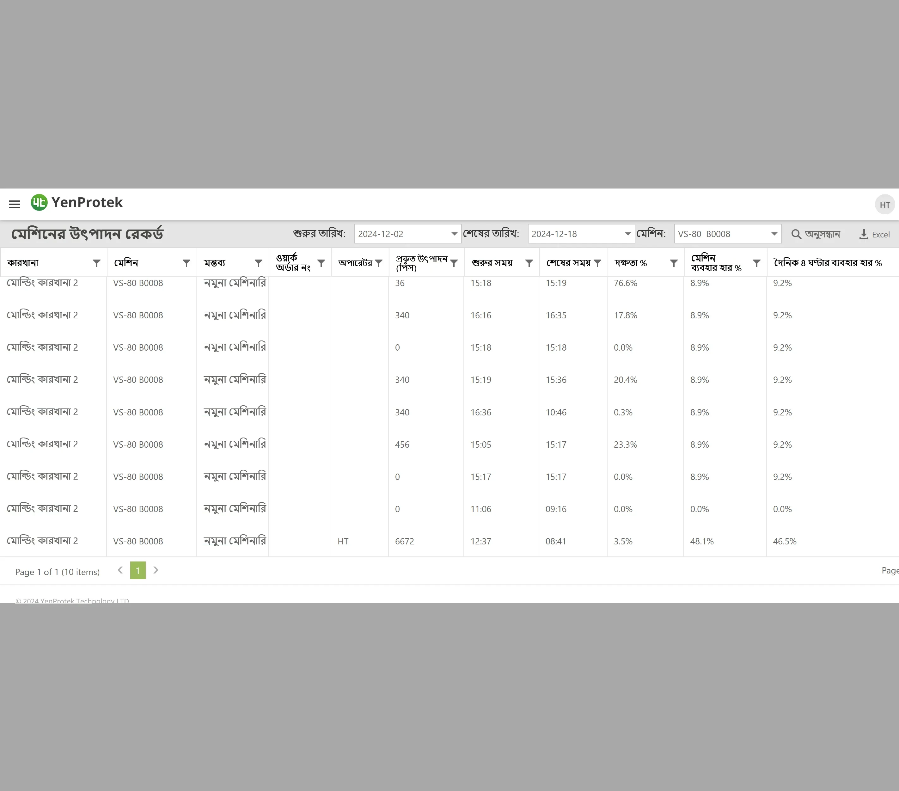The width and height of the screenshot is (899, 791).
Task: Go to next page arrow
Action: point(156,570)
